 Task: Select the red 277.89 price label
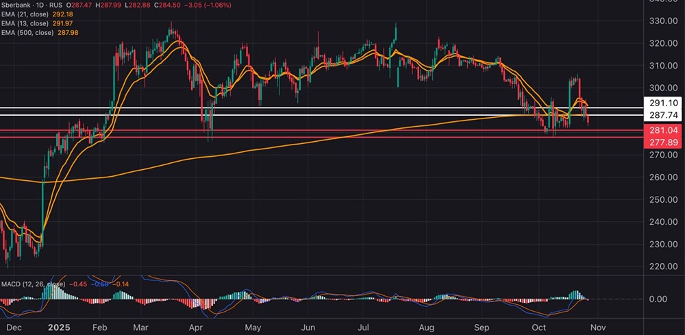[662, 142]
